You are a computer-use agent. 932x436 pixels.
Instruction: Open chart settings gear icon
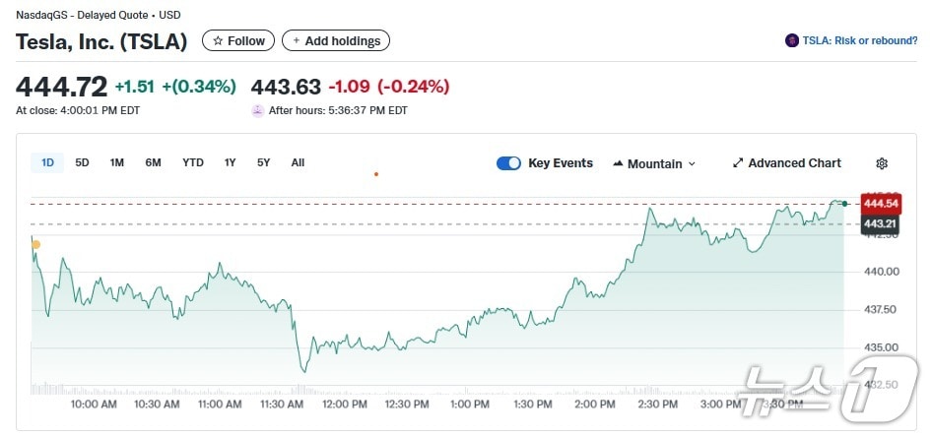882,163
